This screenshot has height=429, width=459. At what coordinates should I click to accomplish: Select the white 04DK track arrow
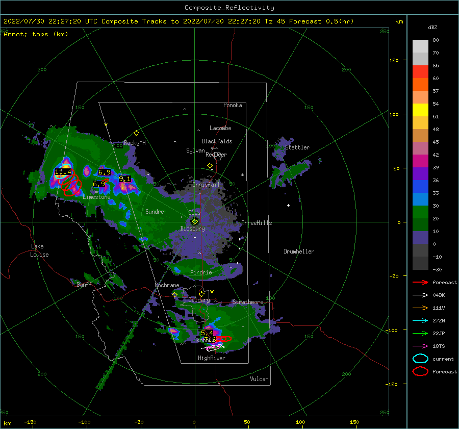click(x=420, y=295)
